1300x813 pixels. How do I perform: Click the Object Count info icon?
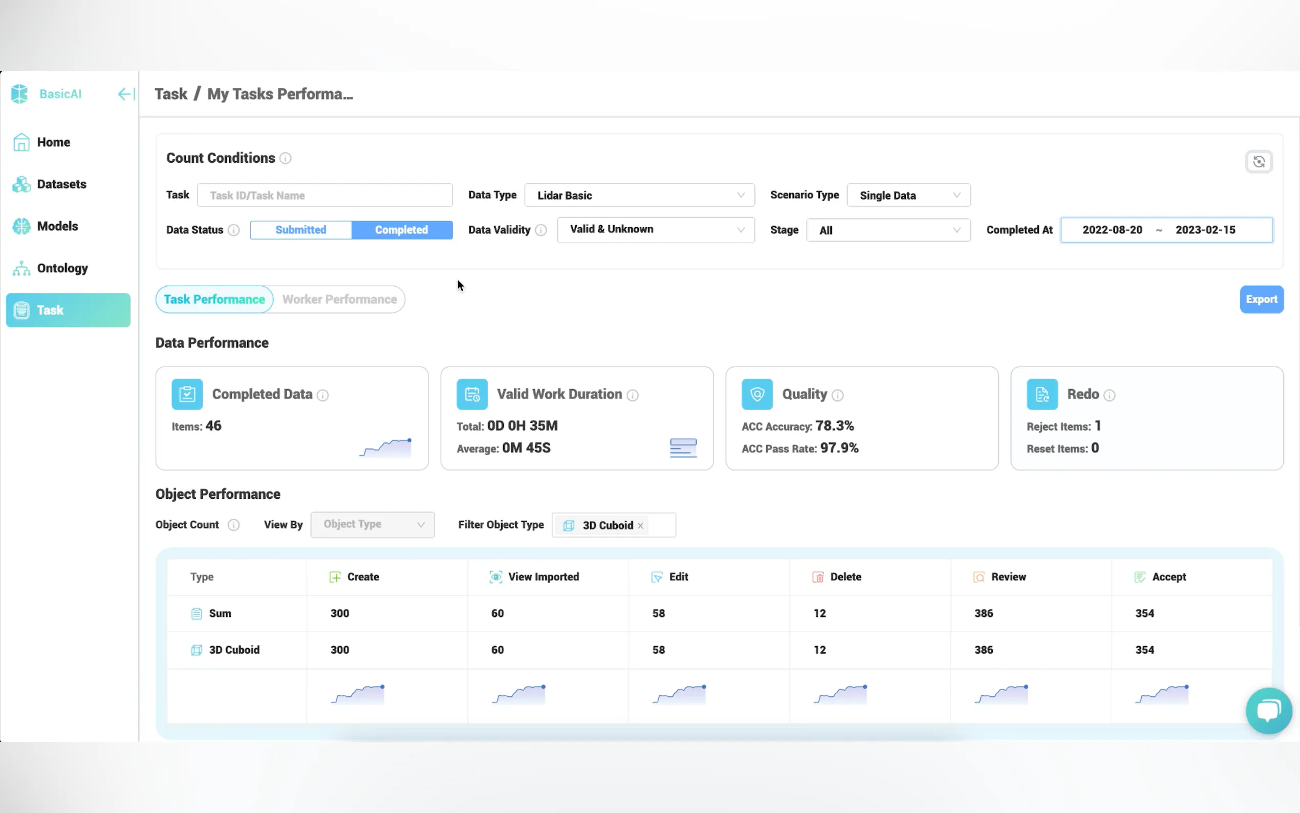point(233,525)
